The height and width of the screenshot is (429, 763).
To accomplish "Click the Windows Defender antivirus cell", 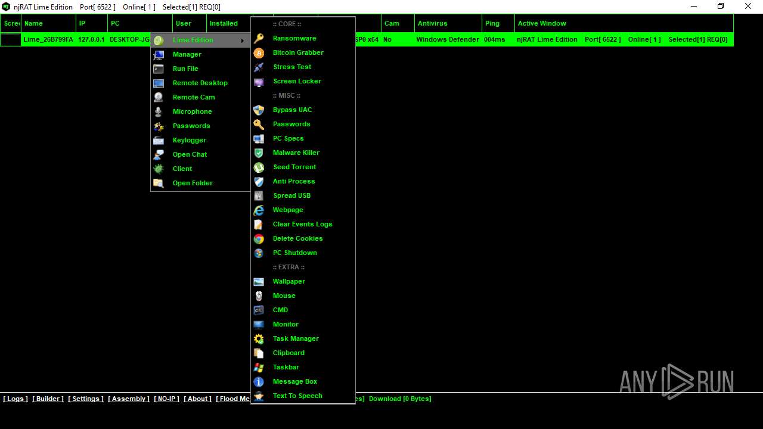I will click(448, 39).
